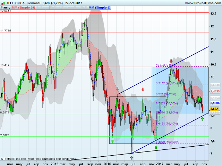Click the 11,5 tick on price axis
The height and width of the screenshot is (166, 222).
pos(213,39)
